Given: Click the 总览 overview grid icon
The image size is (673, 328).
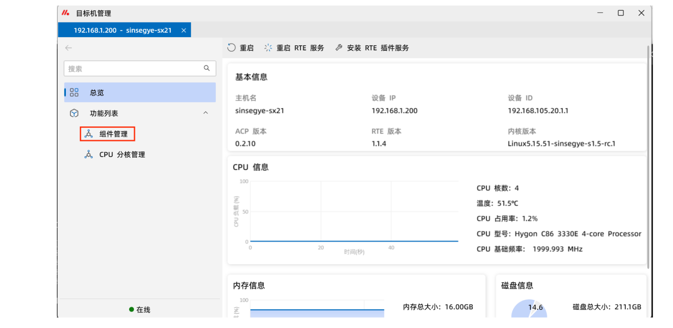Looking at the screenshot, I should point(74,93).
